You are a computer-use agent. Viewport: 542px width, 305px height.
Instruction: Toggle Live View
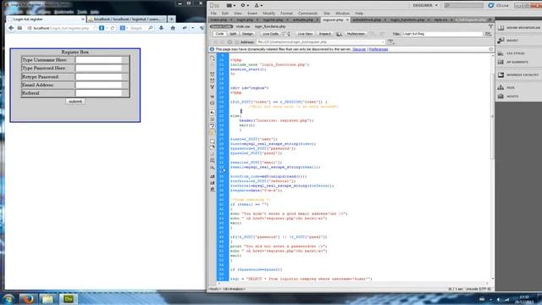point(305,34)
